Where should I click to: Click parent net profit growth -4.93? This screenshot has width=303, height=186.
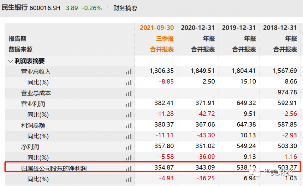tap(166, 178)
